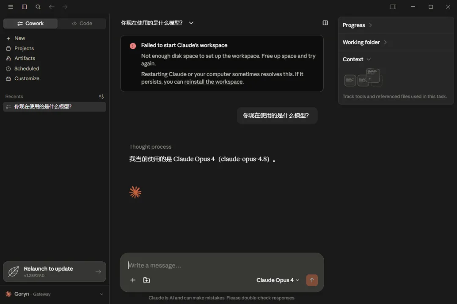
Task: Open the chat title dropdown chevron
Action: point(191,23)
